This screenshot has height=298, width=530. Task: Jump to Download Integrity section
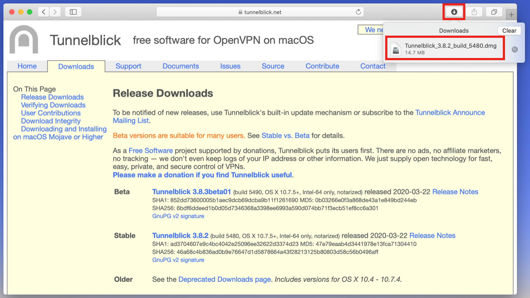pyautogui.click(x=51, y=121)
